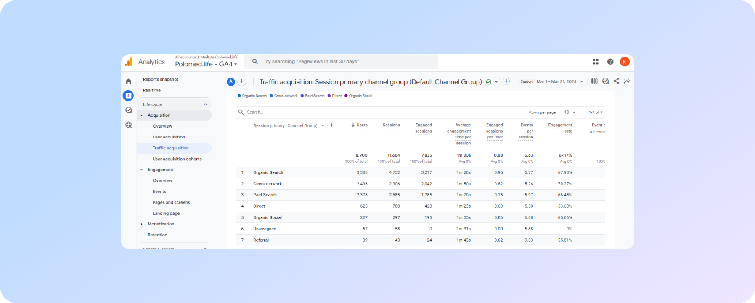The height and width of the screenshot is (303, 755).
Task: Click Average engagement time per session header
Action: (x=459, y=134)
